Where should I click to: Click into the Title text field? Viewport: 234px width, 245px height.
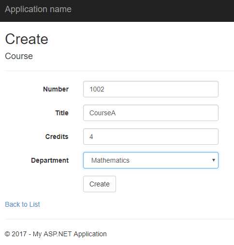click(x=151, y=113)
